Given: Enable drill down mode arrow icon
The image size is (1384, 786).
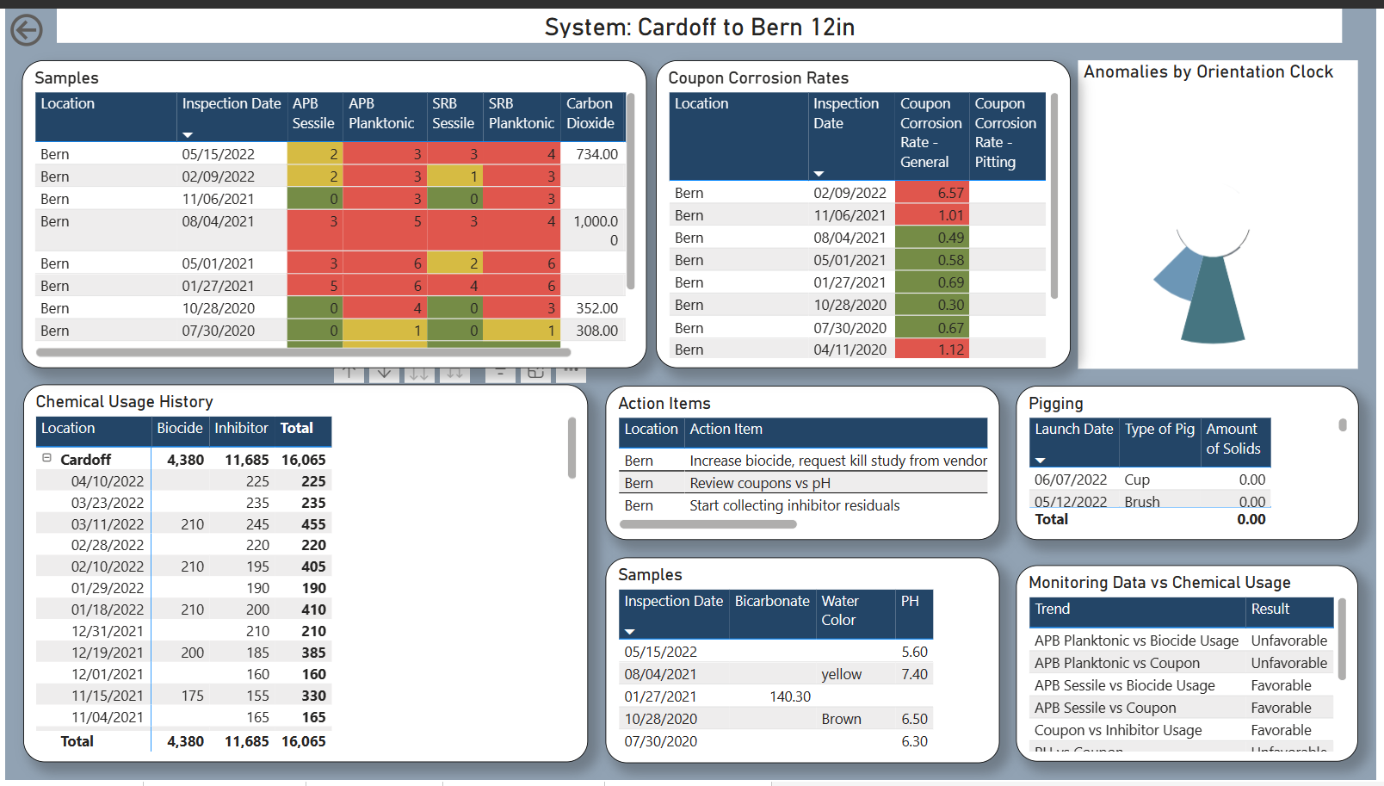Looking at the screenshot, I should [384, 373].
